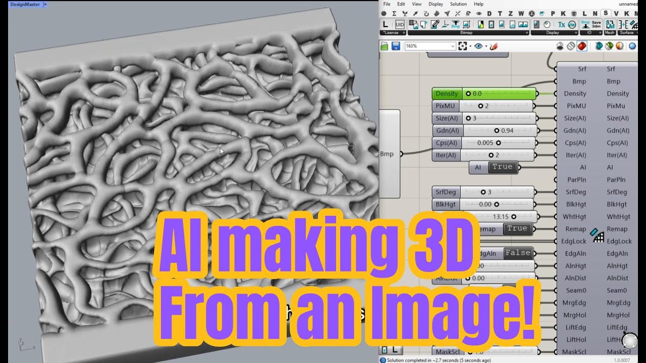
Task: Click the Tx icon in Display panel
Action: (x=562, y=24)
